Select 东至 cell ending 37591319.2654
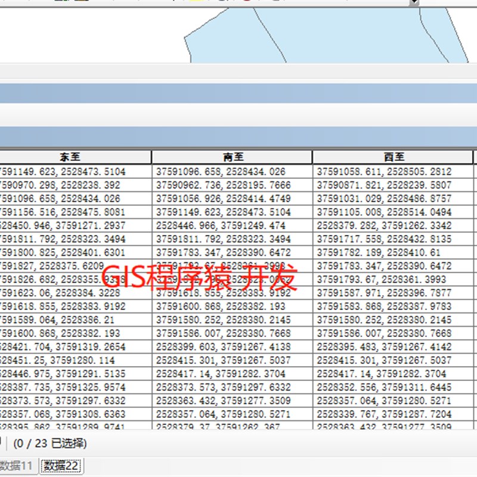This screenshot has height=477, width=477. [x=76, y=347]
